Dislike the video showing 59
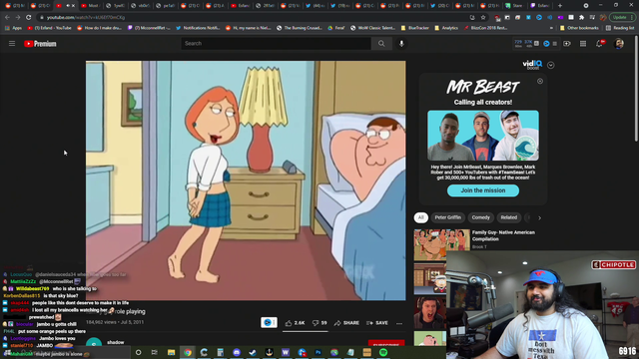639x359 pixels. [319, 323]
